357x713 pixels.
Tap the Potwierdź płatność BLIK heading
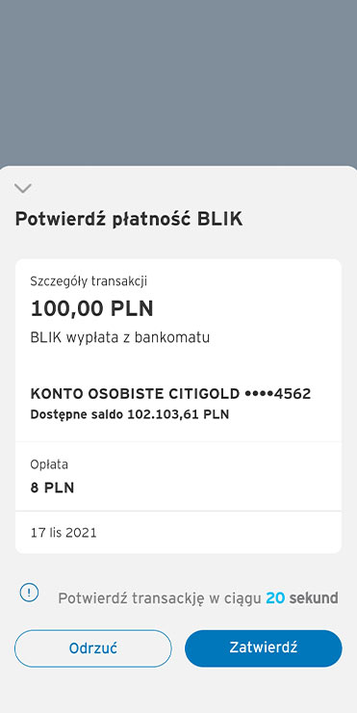coord(129,219)
